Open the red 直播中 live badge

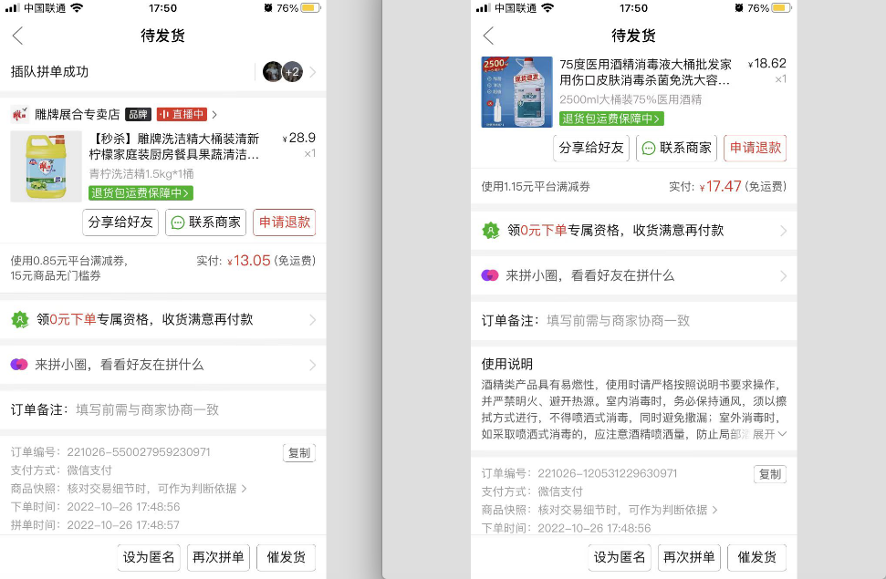point(181,115)
